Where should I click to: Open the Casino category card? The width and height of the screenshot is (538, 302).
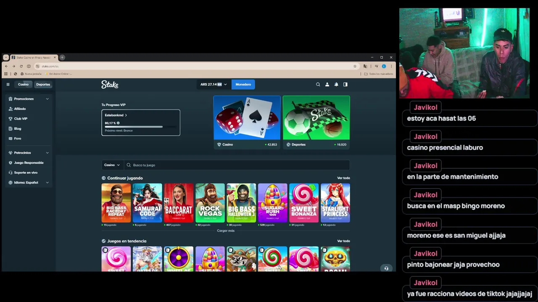tap(247, 122)
